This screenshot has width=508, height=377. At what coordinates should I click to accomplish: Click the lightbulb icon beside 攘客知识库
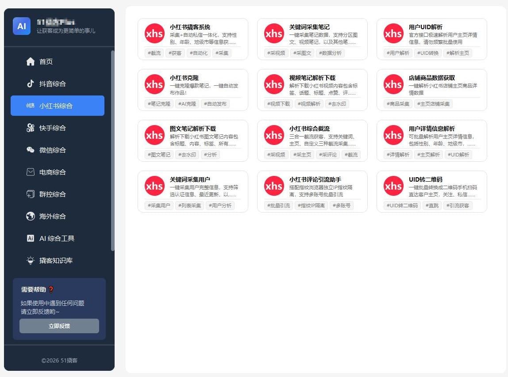point(31,260)
